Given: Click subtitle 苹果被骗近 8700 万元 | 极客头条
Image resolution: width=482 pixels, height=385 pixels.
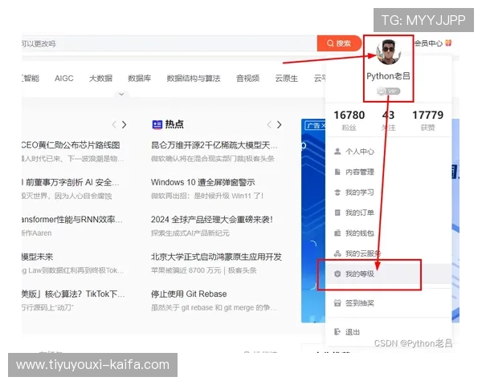Looking at the screenshot, I should 203,270.
